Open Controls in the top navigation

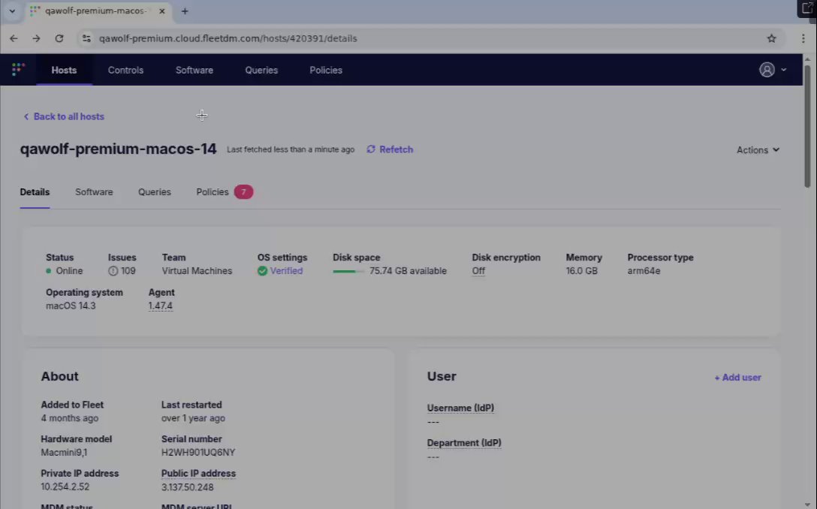125,71
